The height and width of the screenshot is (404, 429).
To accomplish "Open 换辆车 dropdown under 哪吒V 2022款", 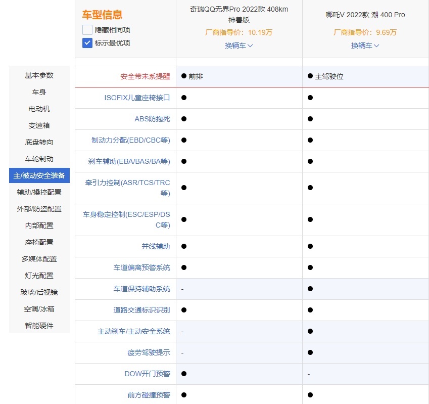I will pos(365,46).
